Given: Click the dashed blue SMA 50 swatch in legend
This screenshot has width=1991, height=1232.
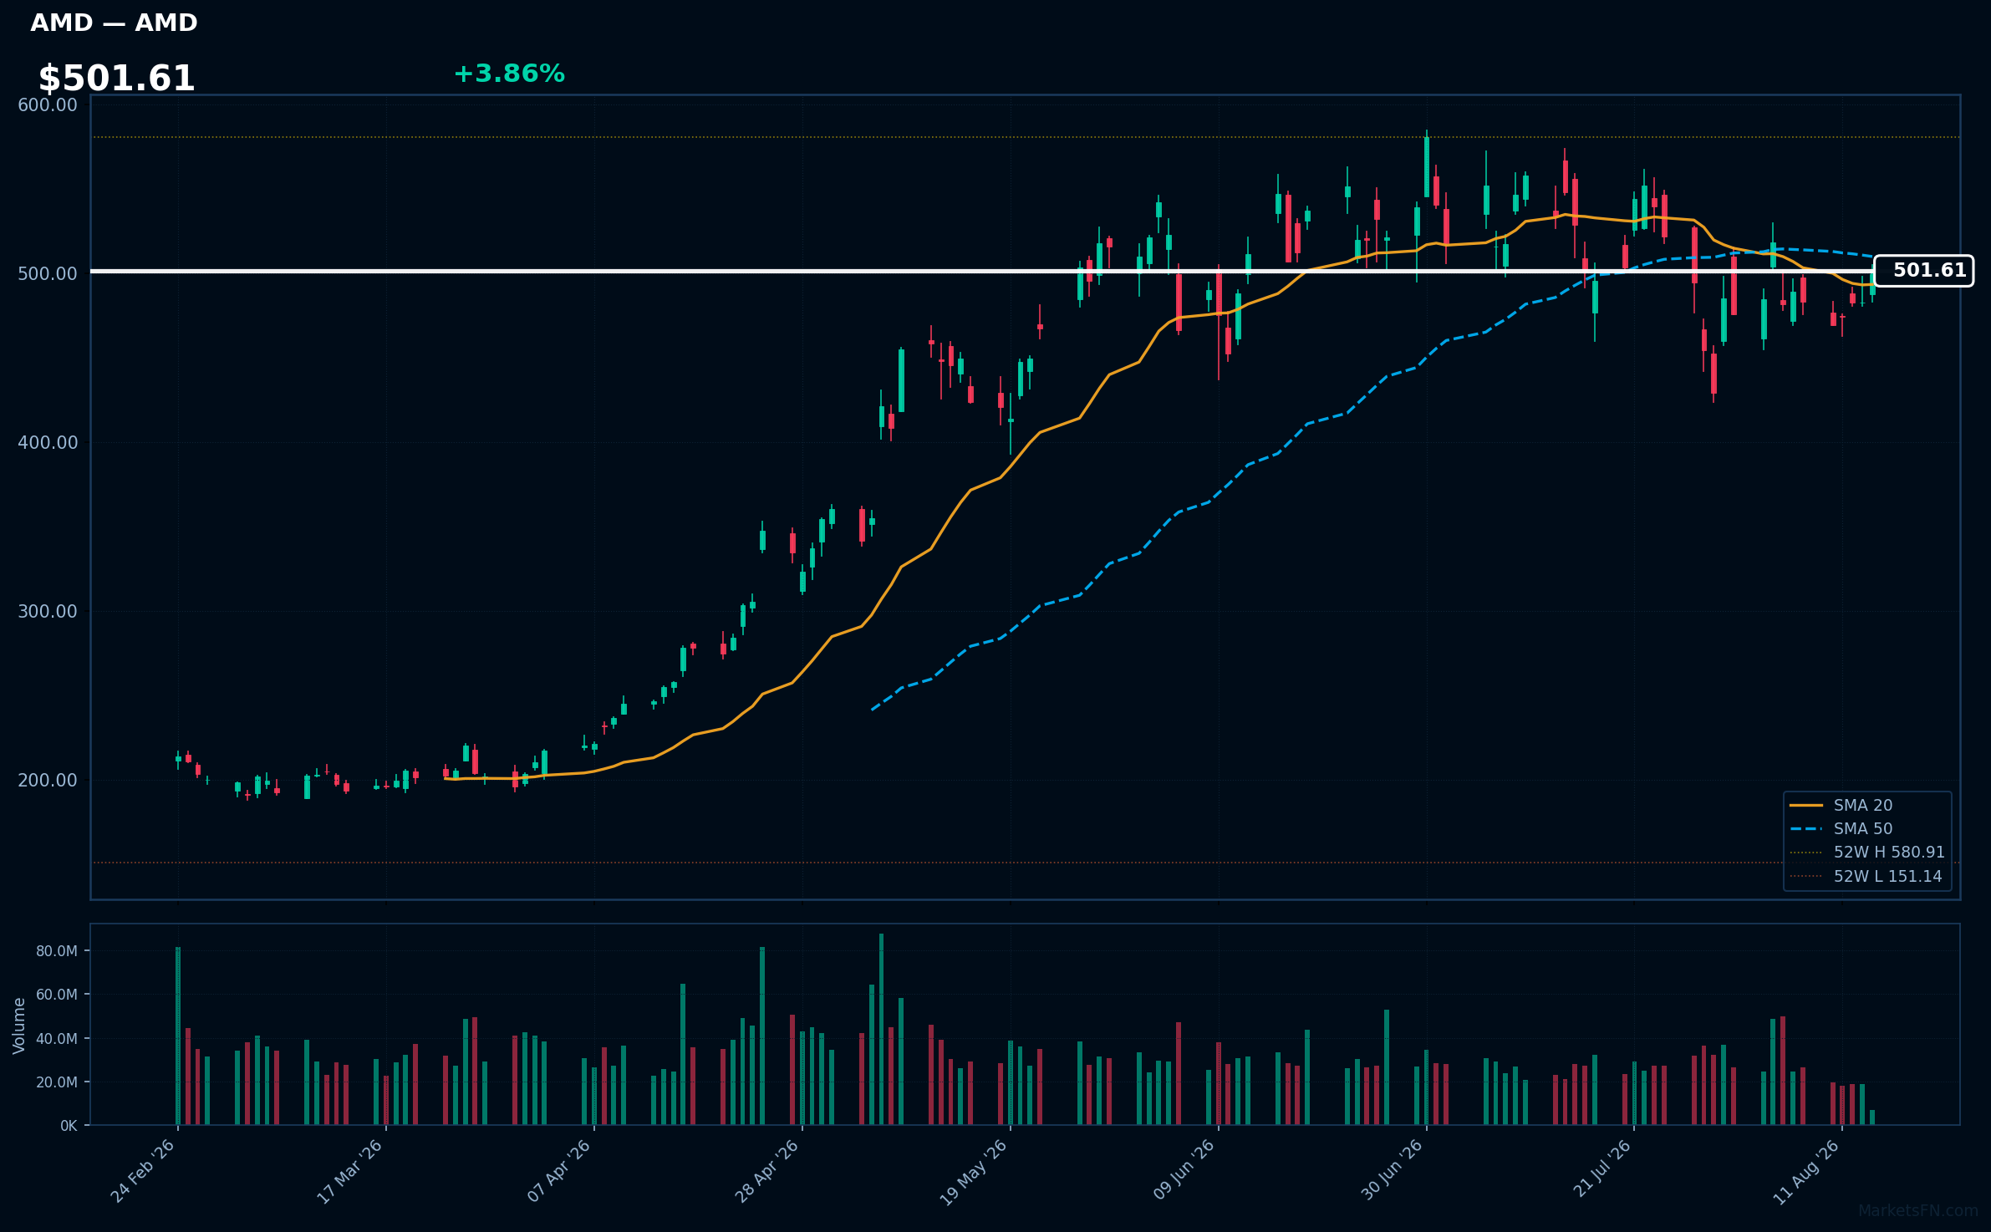Looking at the screenshot, I should 1806,829.
